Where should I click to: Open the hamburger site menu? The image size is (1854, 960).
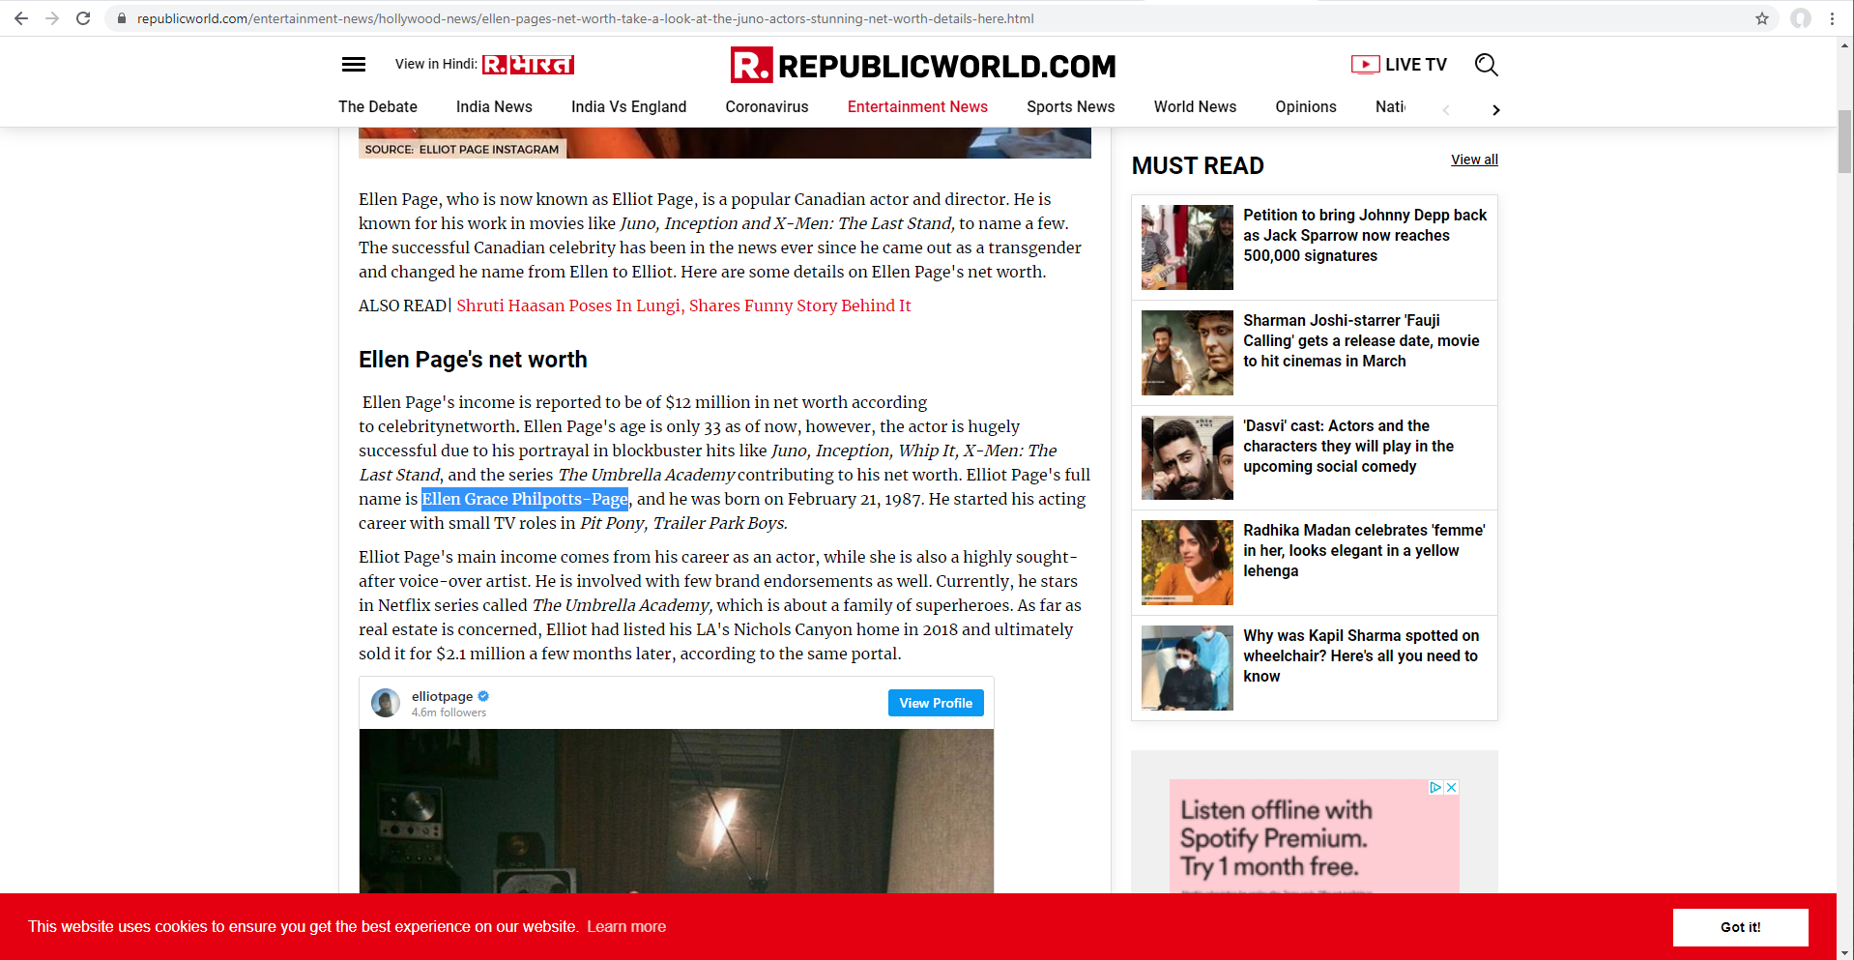(354, 65)
